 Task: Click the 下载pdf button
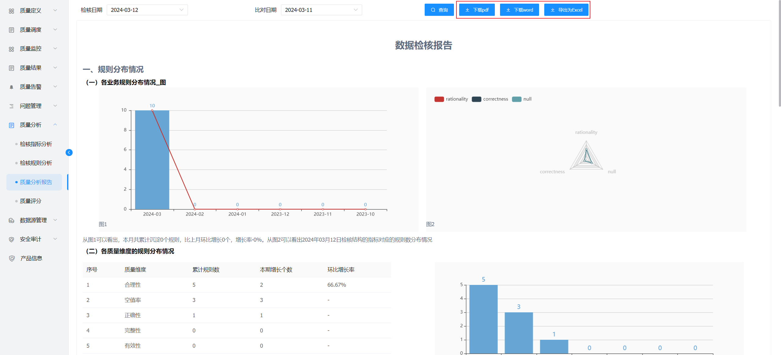click(x=477, y=10)
